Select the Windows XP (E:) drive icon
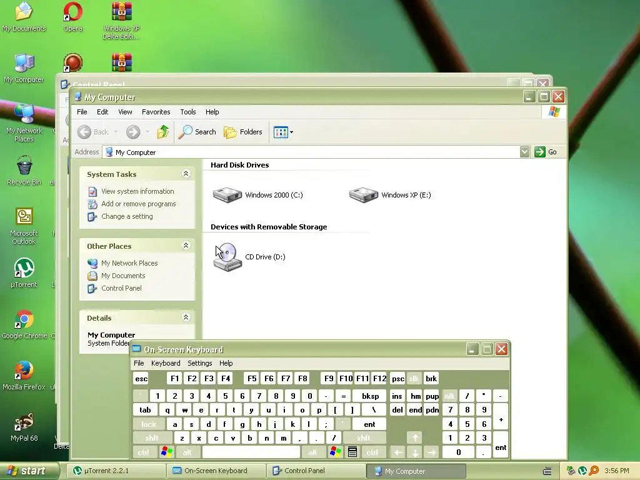 click(x=363, y=195)
